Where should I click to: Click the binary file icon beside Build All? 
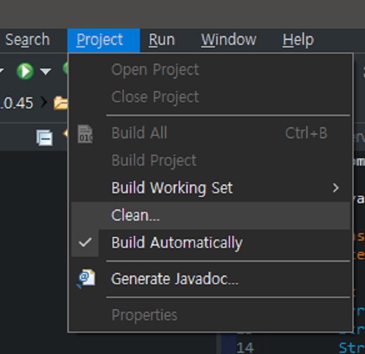[85, 134]
